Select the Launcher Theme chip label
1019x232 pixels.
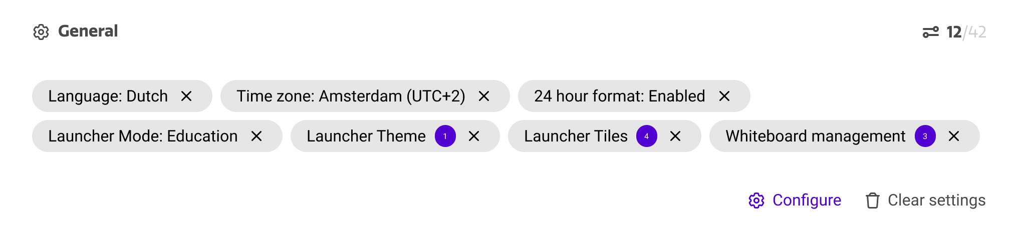coord(366,136)
